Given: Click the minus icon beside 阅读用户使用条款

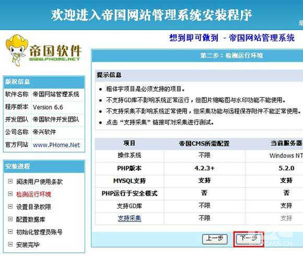Looking at the screenshot, I should point(10,181).
